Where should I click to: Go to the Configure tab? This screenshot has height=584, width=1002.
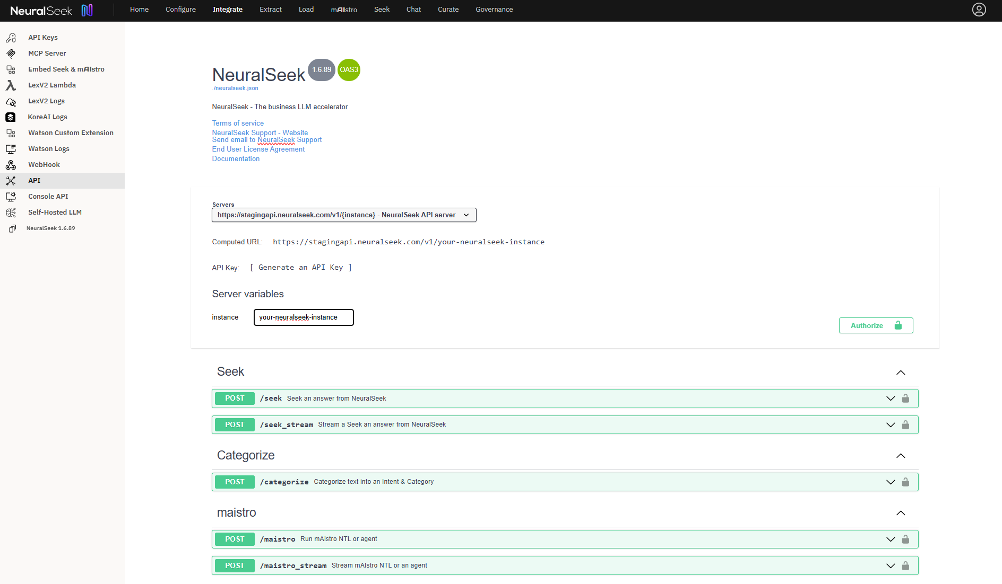tap(180, 10)
